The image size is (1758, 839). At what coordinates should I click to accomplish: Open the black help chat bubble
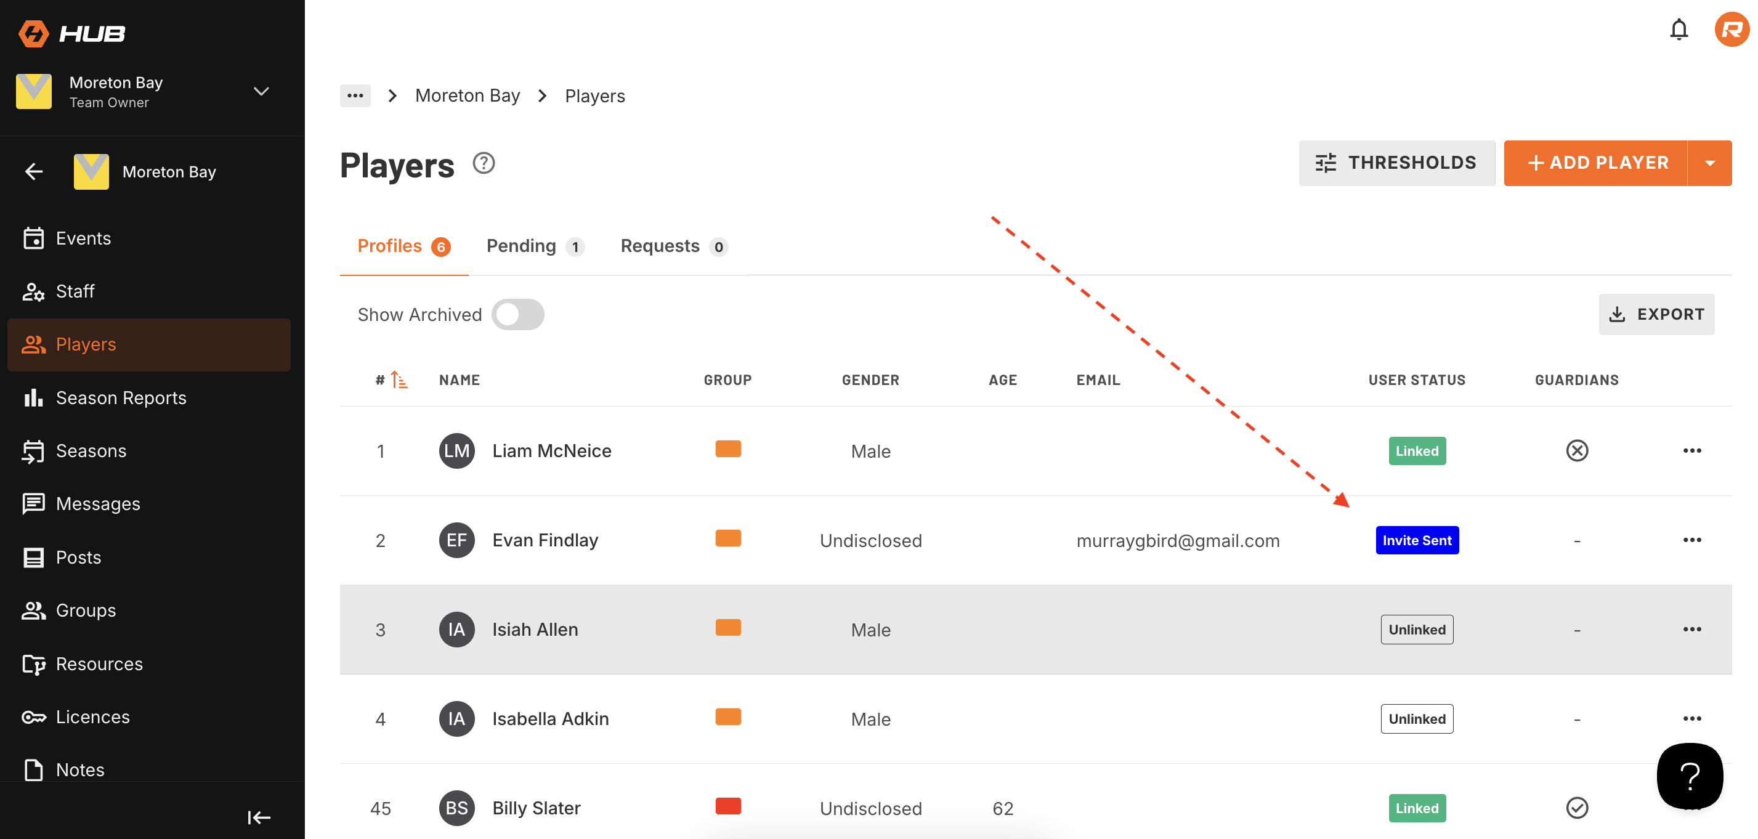coord(1689,776)
